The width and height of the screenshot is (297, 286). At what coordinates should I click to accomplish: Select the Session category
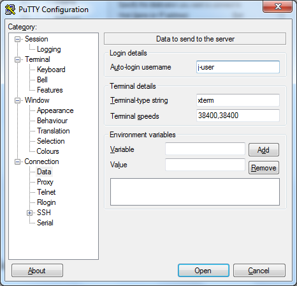[36, 39]
